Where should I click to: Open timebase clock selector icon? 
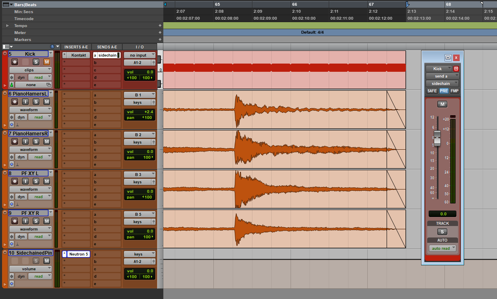pos(53,47)
